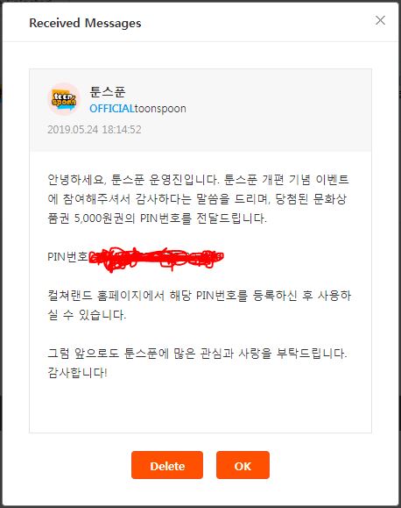Click the blue OFFICIAL badge
The width and height of the screenshot is (401, 508).
tap(112, 109)
